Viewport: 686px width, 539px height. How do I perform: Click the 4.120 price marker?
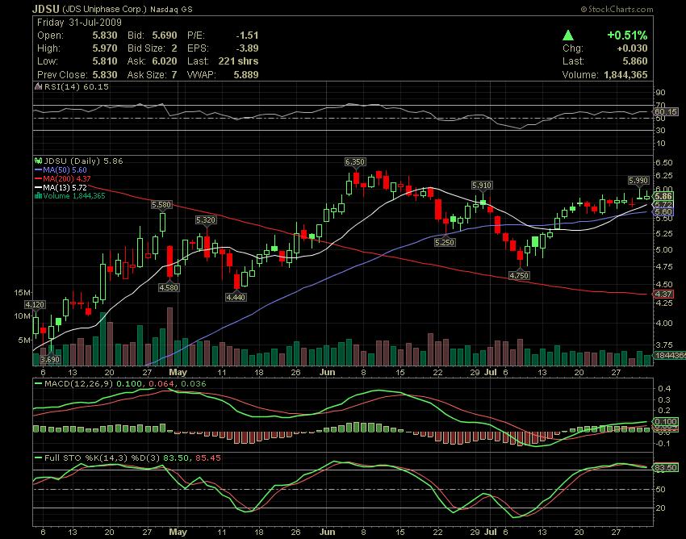coord(35,304)
